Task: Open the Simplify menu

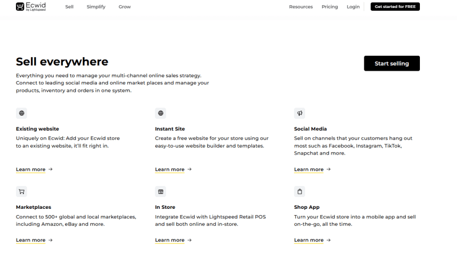Action: pos(96,7)
